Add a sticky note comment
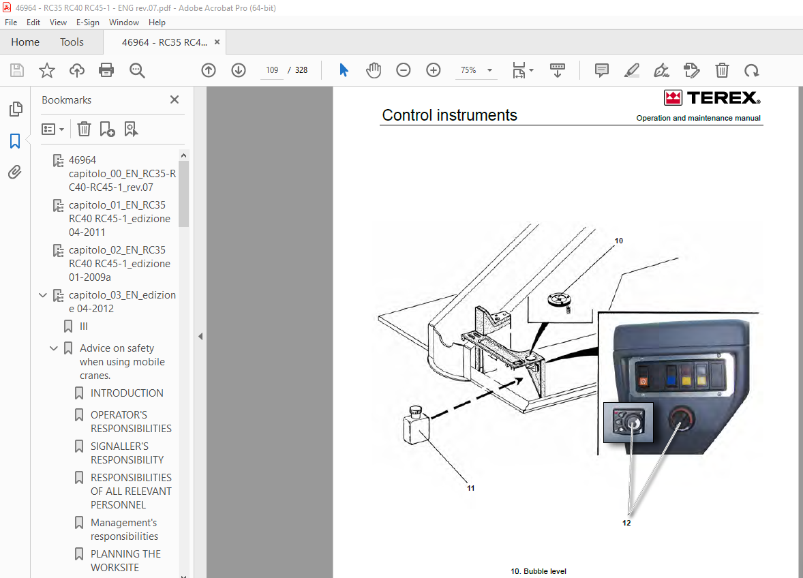 coord(602,70)
